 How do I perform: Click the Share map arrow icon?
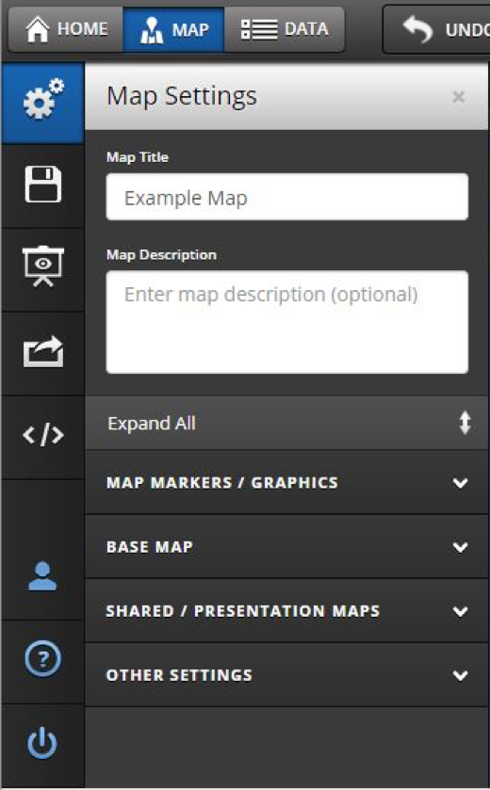click(42, 351)
